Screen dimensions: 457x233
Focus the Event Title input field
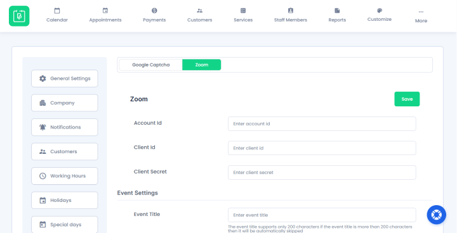pyautogui.click(x=322, y=215)
